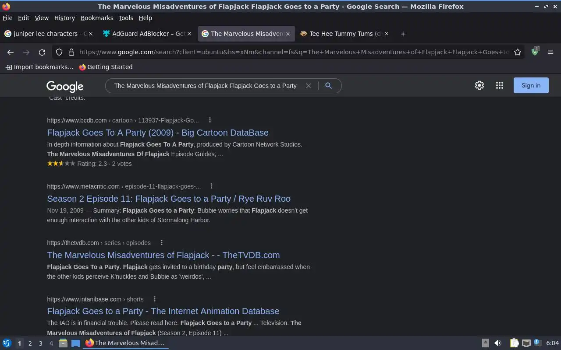Open the bcdb.com result options menu
This screenshot has width=561, height=350.
coord(210,120)
